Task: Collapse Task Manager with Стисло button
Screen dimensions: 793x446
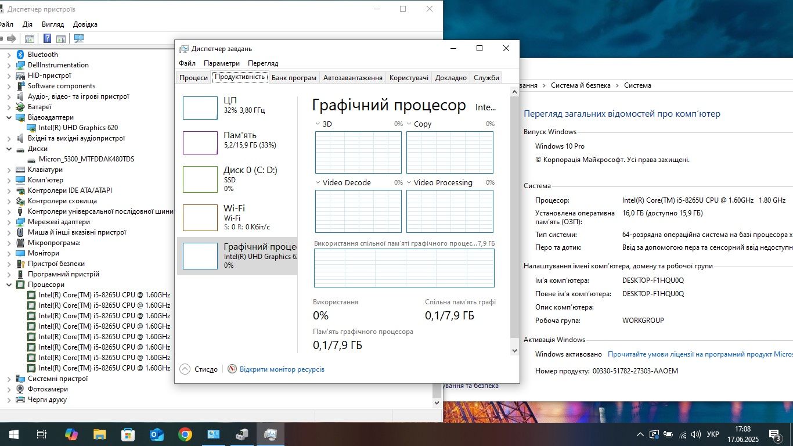Action: pyautogui.click(x=199, y=369)
